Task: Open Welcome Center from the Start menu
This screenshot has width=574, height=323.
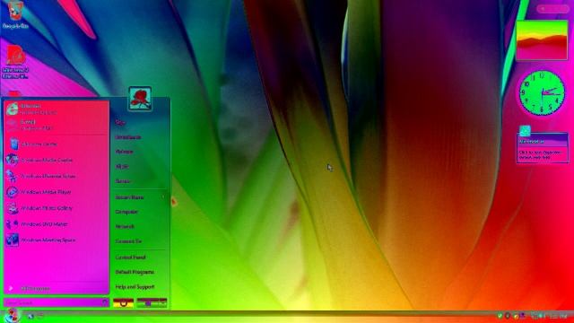Action: [57, 144]
